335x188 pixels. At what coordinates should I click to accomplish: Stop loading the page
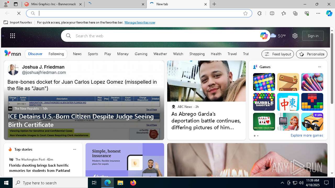(x=19, y=13)
